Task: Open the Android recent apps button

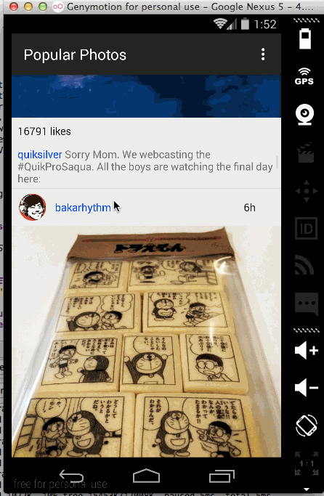Action: click(222, 476)
